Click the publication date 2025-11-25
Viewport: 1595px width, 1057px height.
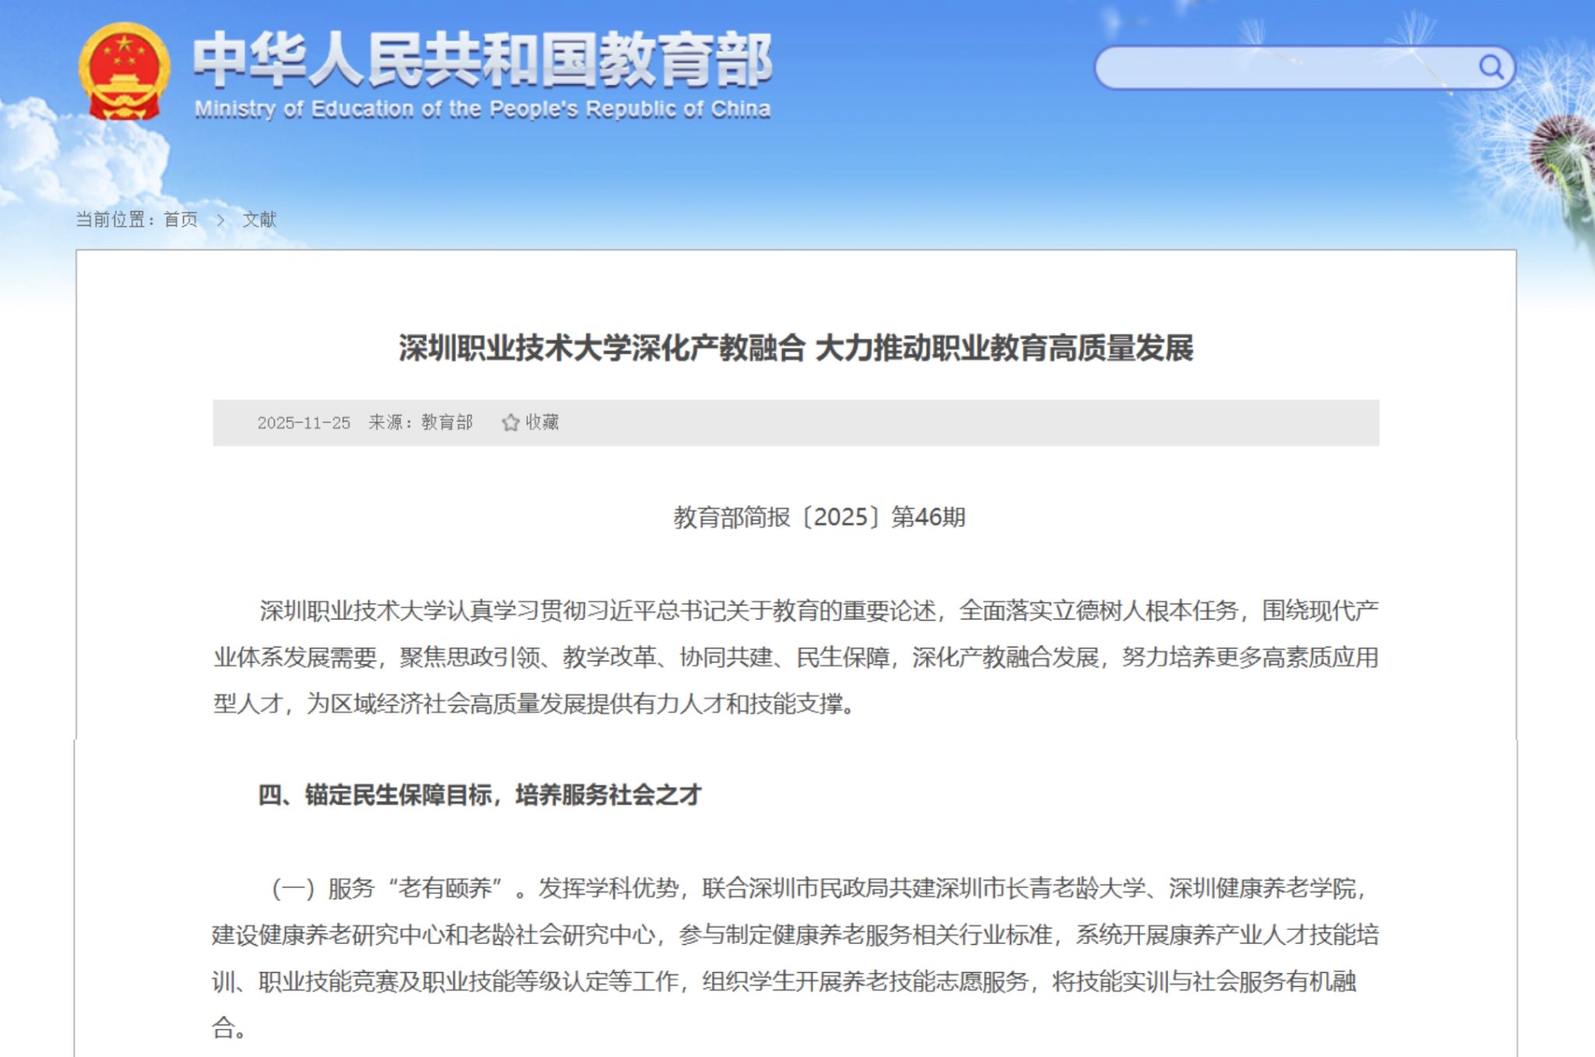pyautogui.click(x=304, y=423)
